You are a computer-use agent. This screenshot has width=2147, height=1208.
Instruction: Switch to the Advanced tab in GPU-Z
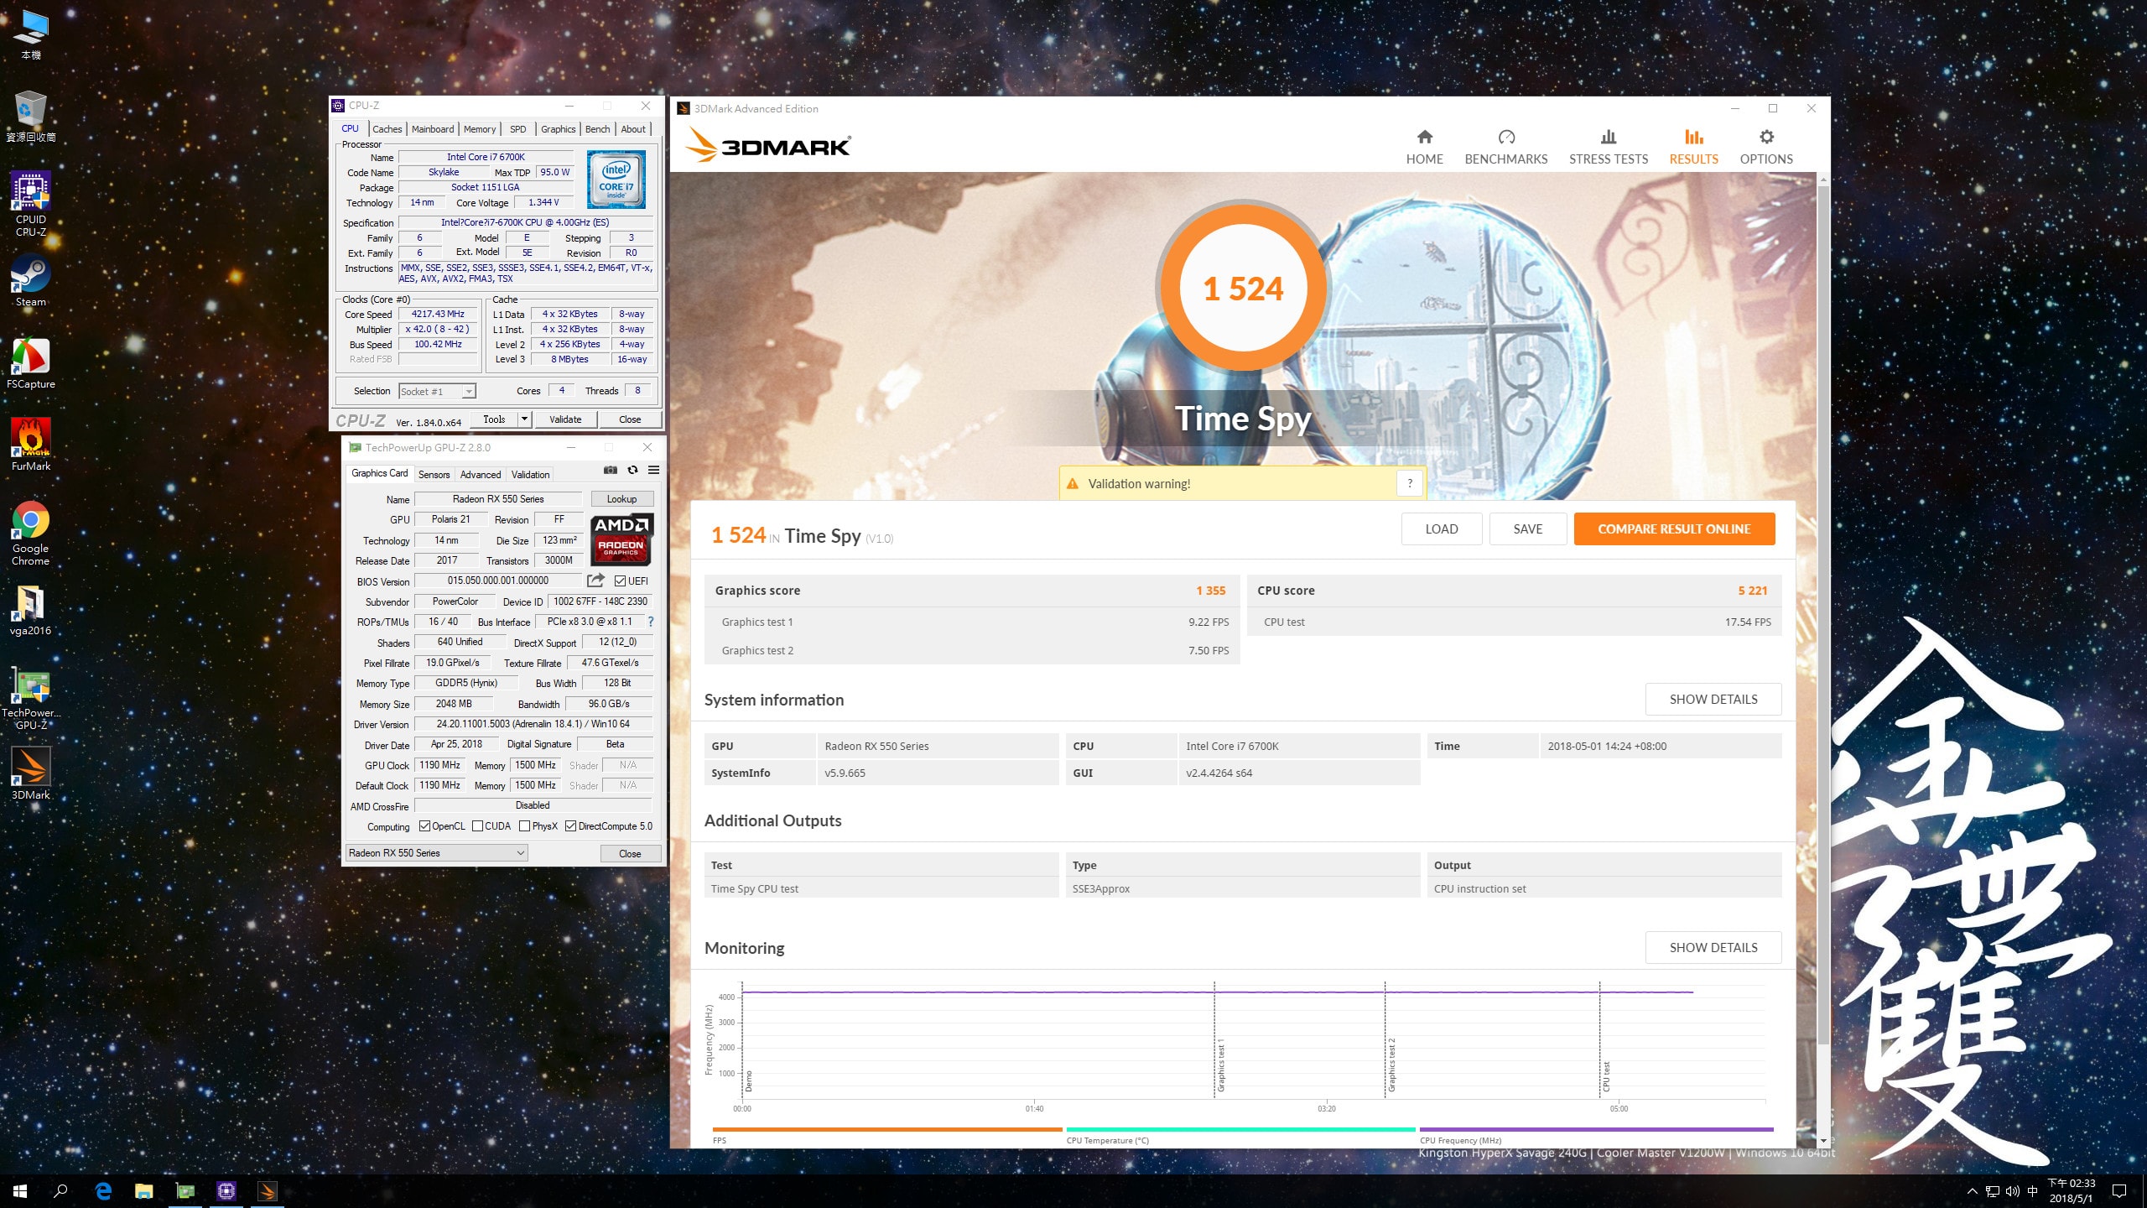tap(480, 474)
